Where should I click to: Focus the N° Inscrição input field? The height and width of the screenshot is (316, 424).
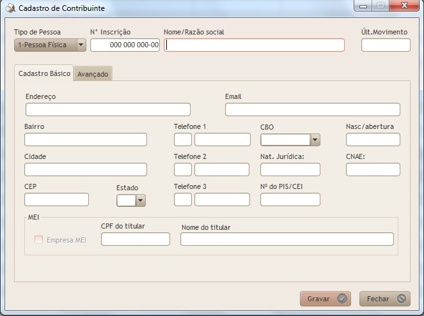click(x=125, y=45)
